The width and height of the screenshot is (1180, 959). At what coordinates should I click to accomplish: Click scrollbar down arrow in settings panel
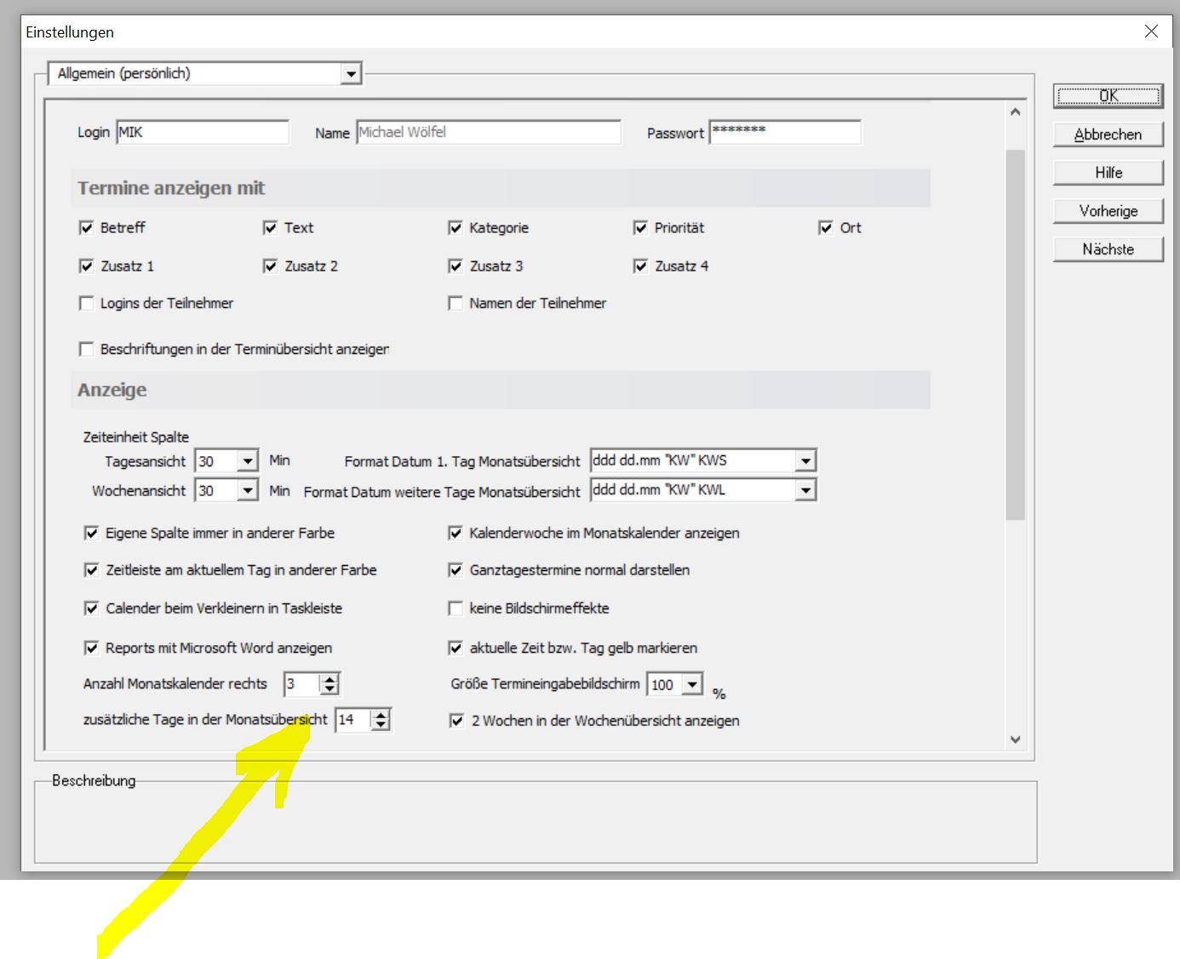(x=1015, y=739)
